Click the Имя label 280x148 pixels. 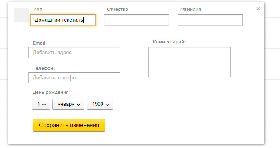tap(38, 9)
